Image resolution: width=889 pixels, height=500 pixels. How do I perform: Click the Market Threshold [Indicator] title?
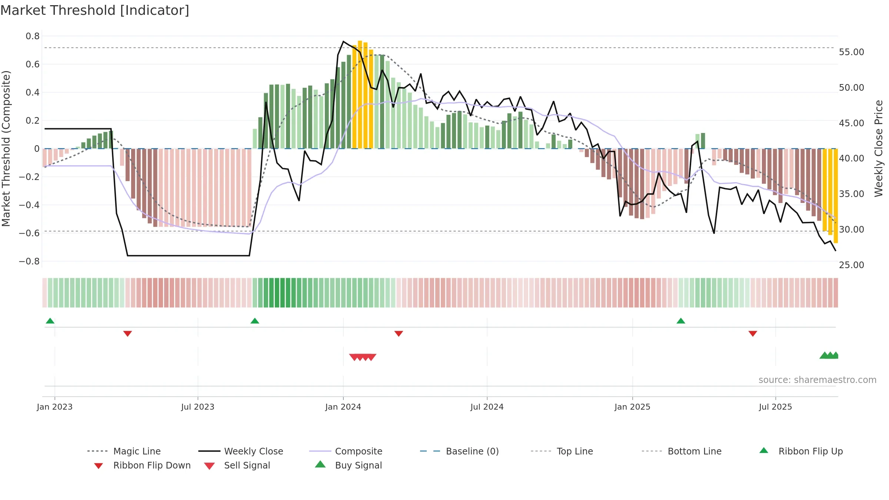click(x=95, y=10)
